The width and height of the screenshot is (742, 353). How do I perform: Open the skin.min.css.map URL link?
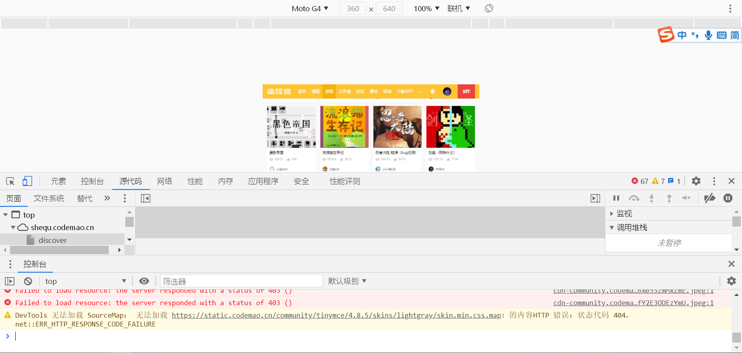336,315
